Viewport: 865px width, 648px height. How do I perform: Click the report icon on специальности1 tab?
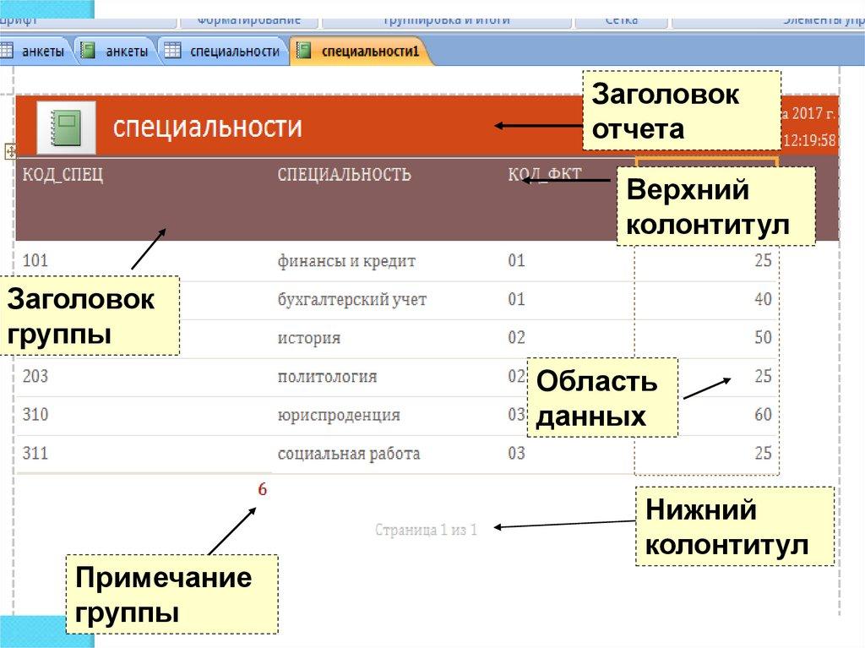304,52
